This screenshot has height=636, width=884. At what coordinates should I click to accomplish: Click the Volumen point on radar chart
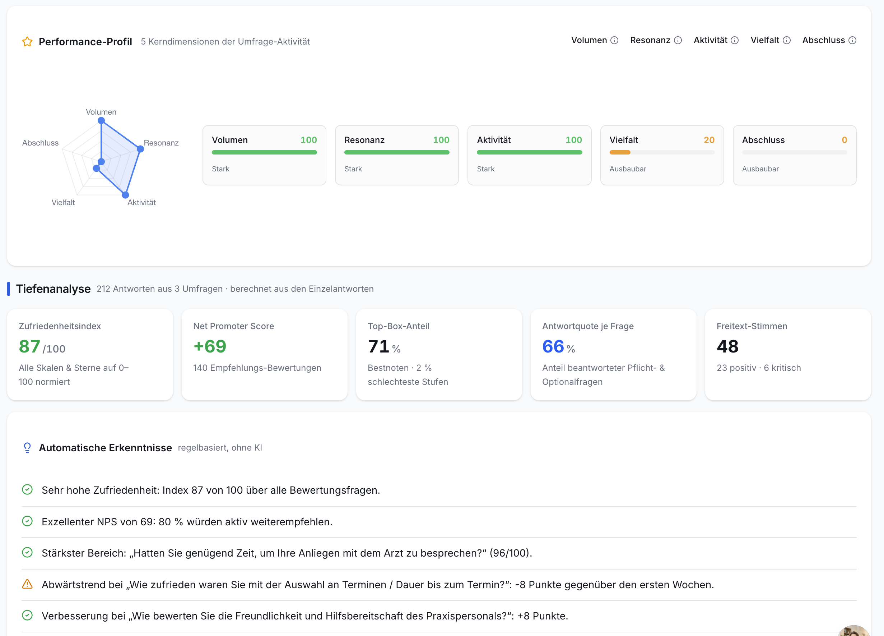click(x=101, y=120)
